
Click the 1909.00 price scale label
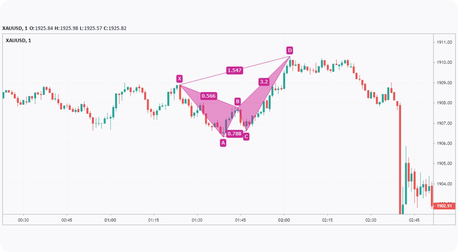[x=444, y=83]
